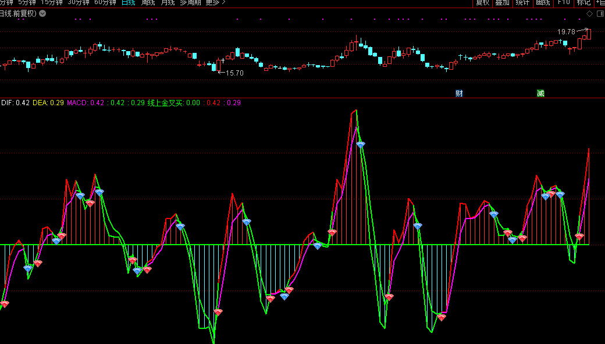The height and width of the screenshot is (344, 605).
Task: Click the diamond icon at chart top-right
Action: pyautogui.click(x=589, y=13)
